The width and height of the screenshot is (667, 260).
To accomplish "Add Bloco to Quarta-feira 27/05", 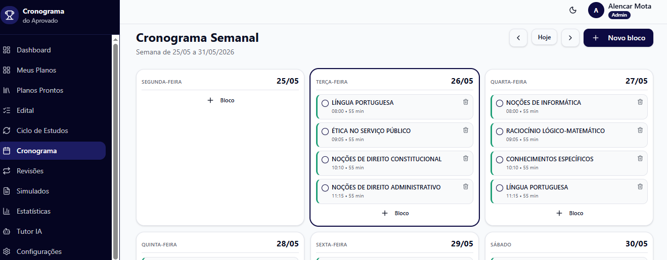I will pyautogui.click(x=569, y=213).
